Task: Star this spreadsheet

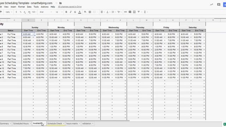Action: tap(56, 3)
